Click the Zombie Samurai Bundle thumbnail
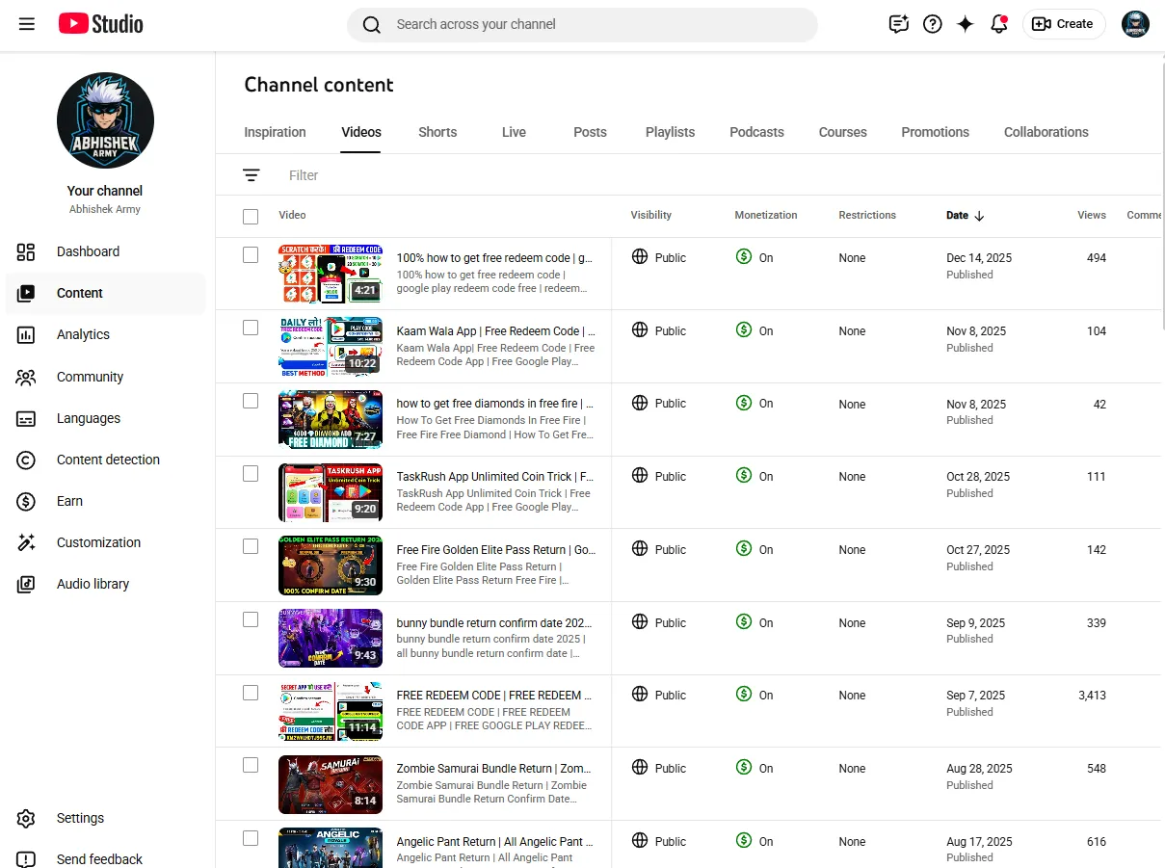The width and height of the screenshot is (1165, 868). [x=331, y=784]
